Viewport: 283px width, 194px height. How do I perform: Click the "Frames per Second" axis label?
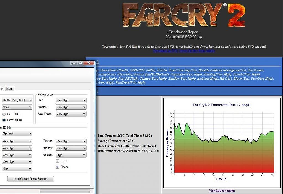(167, 143)
